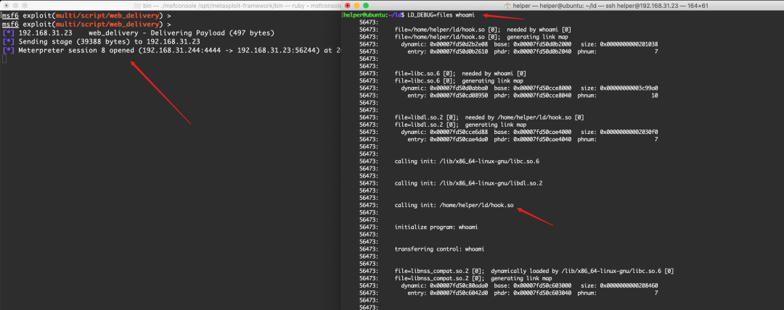Image resolution: width=784 pixels, height=310 pixels.
Task: Click the dynamic address 0x00007fd50d0abba0
Action: pos(457,88)
